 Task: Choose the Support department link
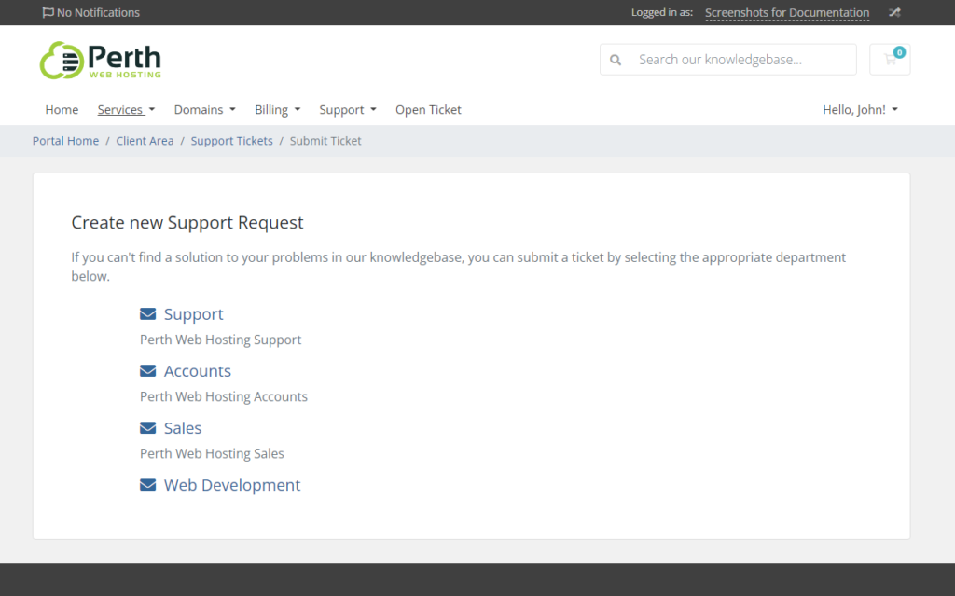coord(194,313)
